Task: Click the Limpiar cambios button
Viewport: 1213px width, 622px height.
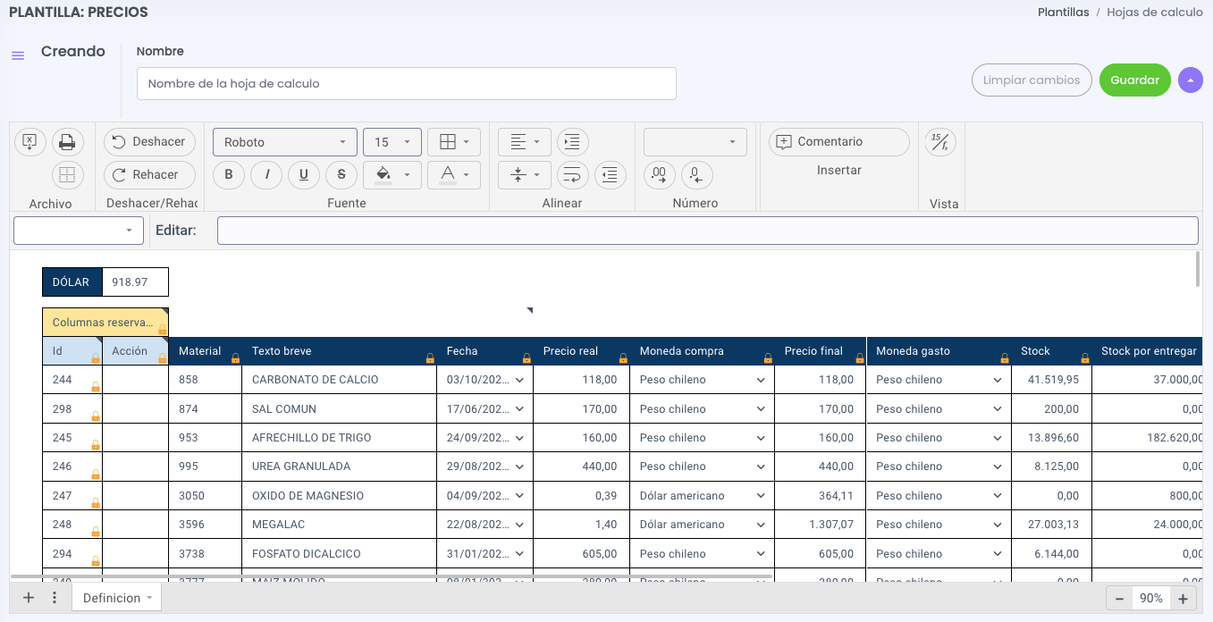Action: point(1032,80)
